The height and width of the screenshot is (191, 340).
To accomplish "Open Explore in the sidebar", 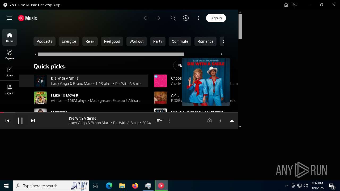I will pyautogui.click(x=10, y=55).
